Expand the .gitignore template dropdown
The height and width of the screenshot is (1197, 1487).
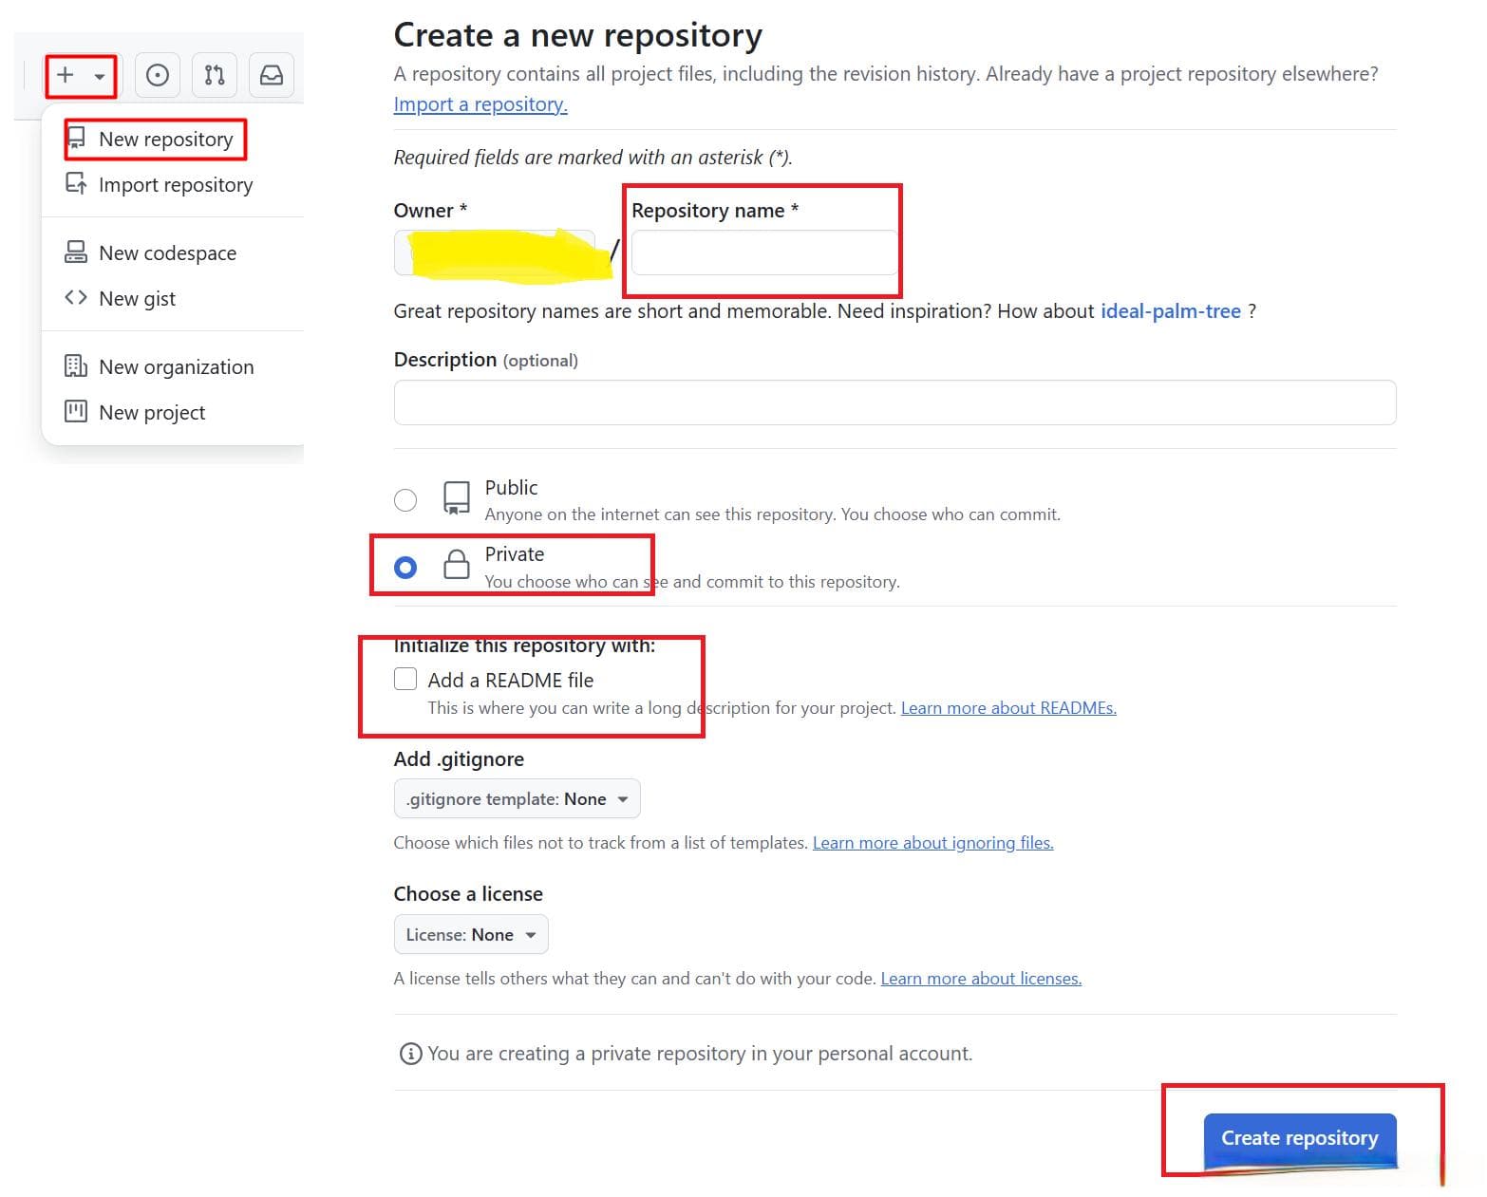517,799
